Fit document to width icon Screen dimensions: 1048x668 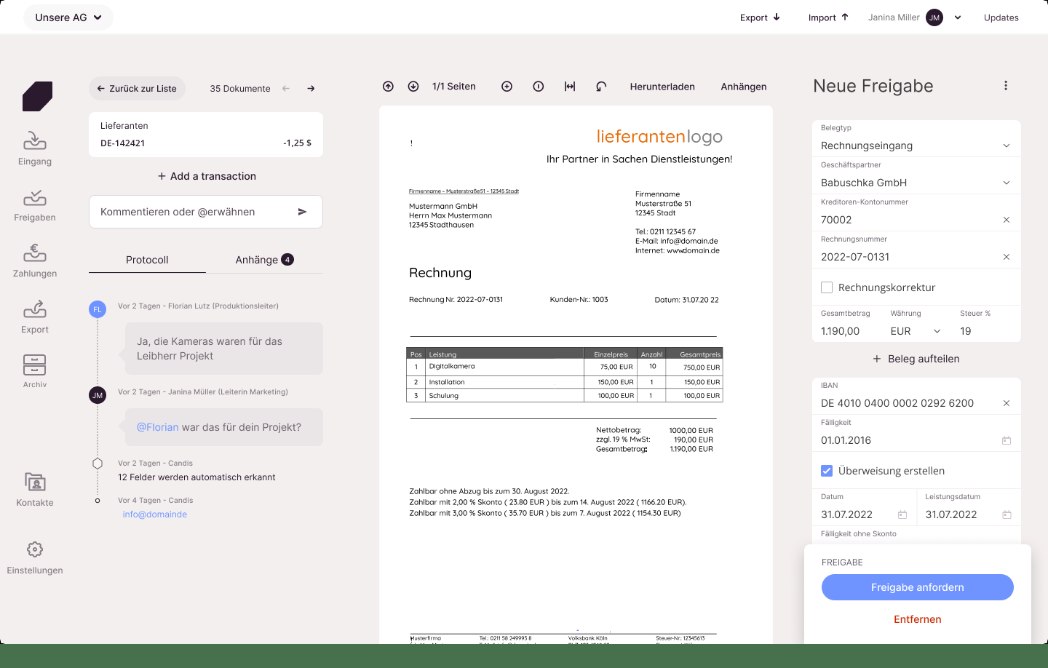tap(570, 87)
